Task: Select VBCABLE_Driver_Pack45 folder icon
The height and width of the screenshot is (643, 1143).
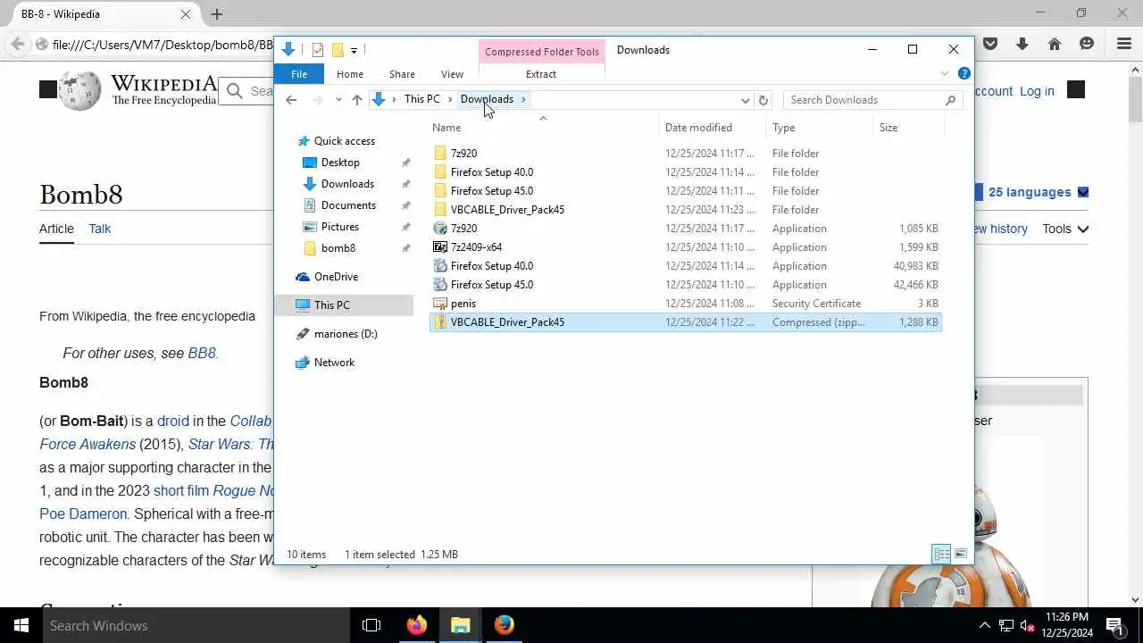Action: point(439,210)
